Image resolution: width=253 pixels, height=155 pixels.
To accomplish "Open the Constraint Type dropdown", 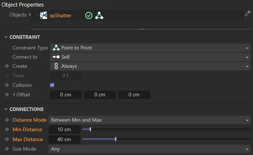I will click(150, 48).
